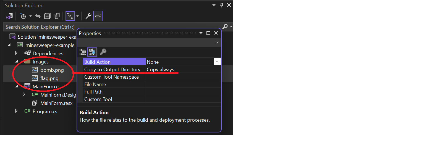
Task: Expand the Program.cs node
Action: [x=16, y=111]
